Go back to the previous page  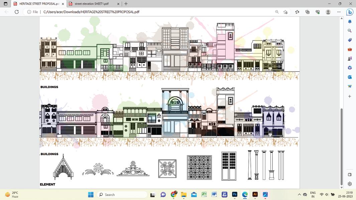pos(6,12)
